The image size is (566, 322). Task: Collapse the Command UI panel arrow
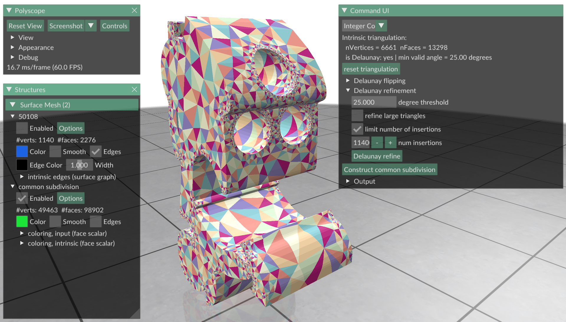pos(344,11)
